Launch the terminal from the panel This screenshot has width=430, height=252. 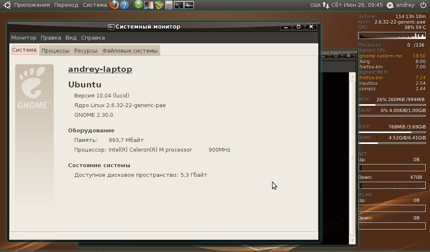(178, 5)
